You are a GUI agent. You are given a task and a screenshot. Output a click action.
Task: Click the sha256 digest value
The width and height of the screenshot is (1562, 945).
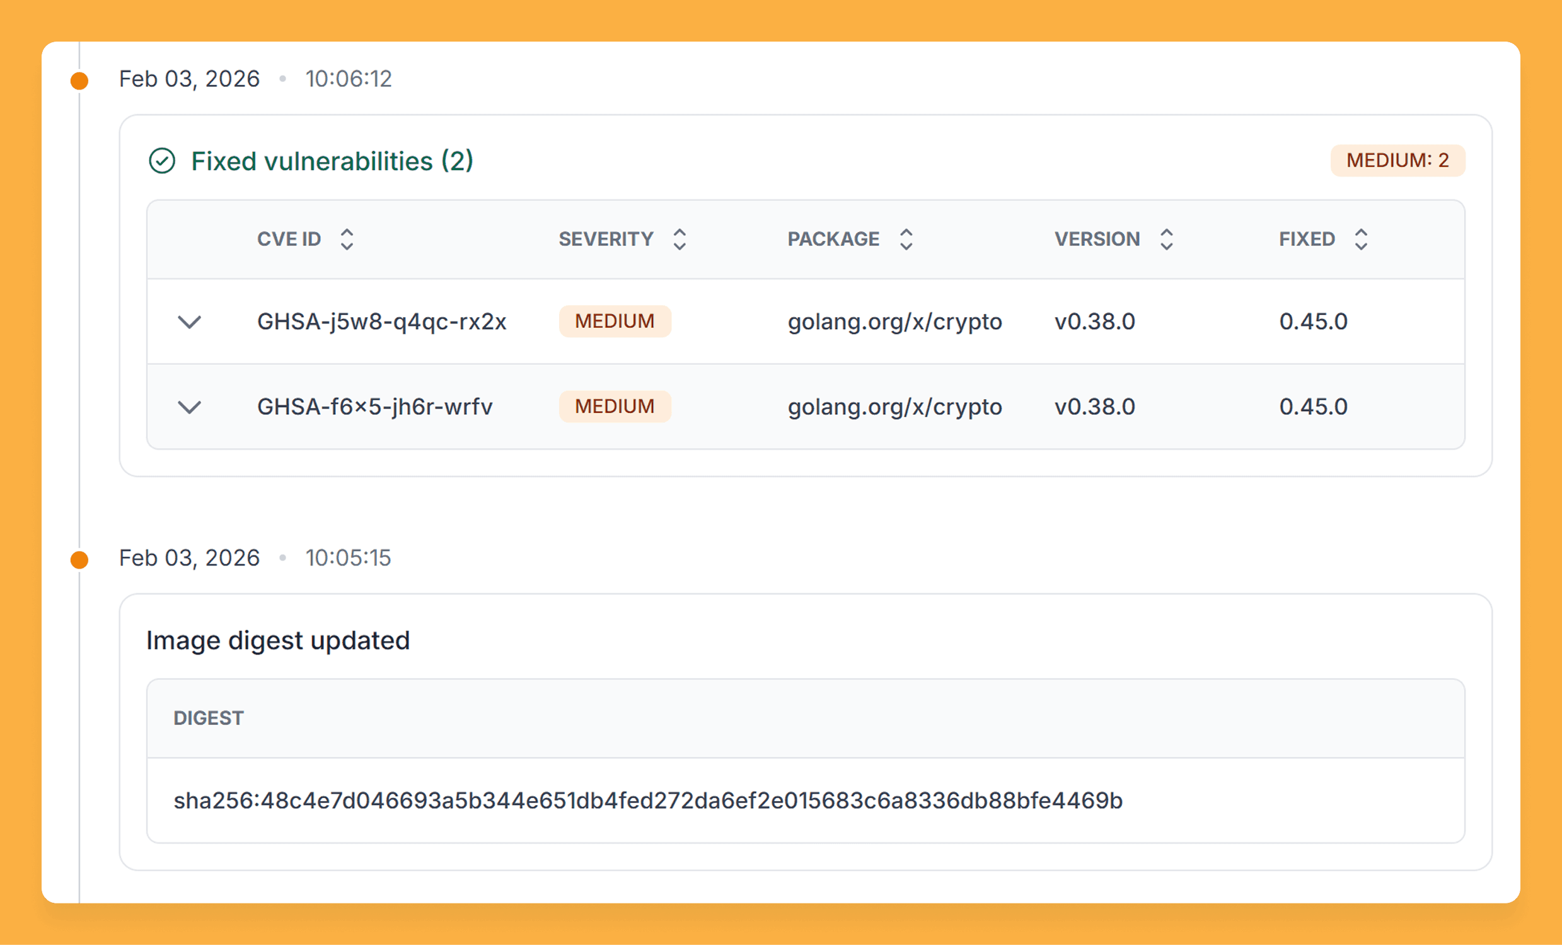(648, 801)
